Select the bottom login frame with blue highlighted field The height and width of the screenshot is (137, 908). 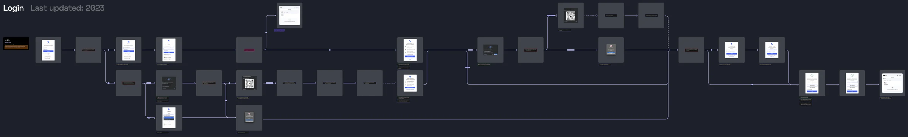coord(169,118)
